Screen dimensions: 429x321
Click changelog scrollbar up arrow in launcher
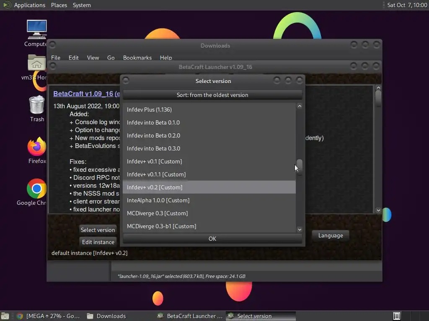(378, 88)
